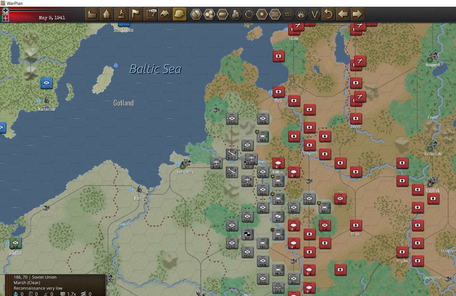Click the Tallinn city label
The image size is (456, 296).
(x=293, y=38)
